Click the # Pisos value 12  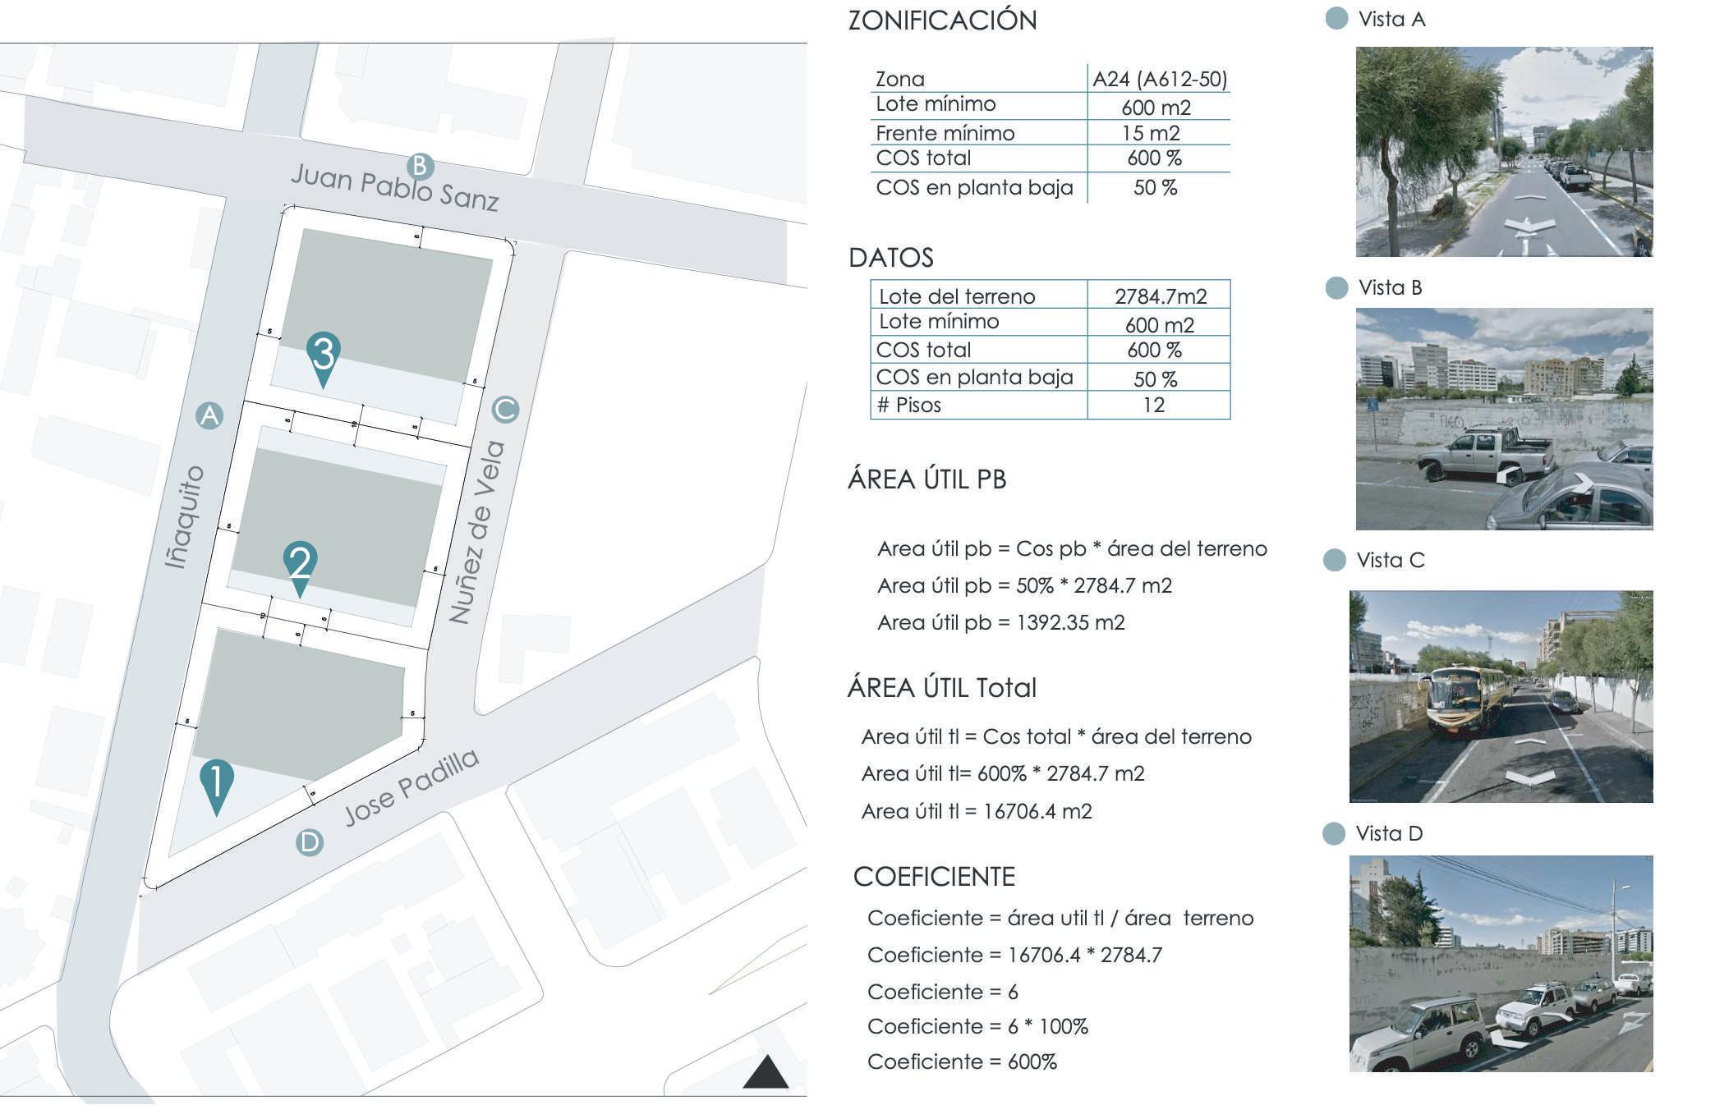tap(1154, 405)
